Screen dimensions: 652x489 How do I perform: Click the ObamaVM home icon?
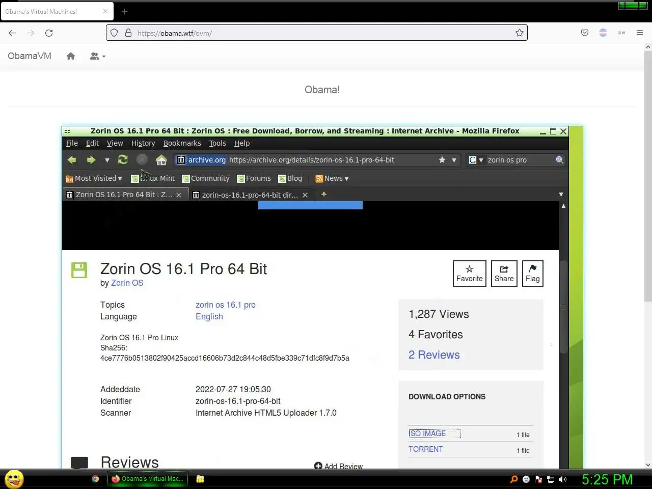(71, 56)
